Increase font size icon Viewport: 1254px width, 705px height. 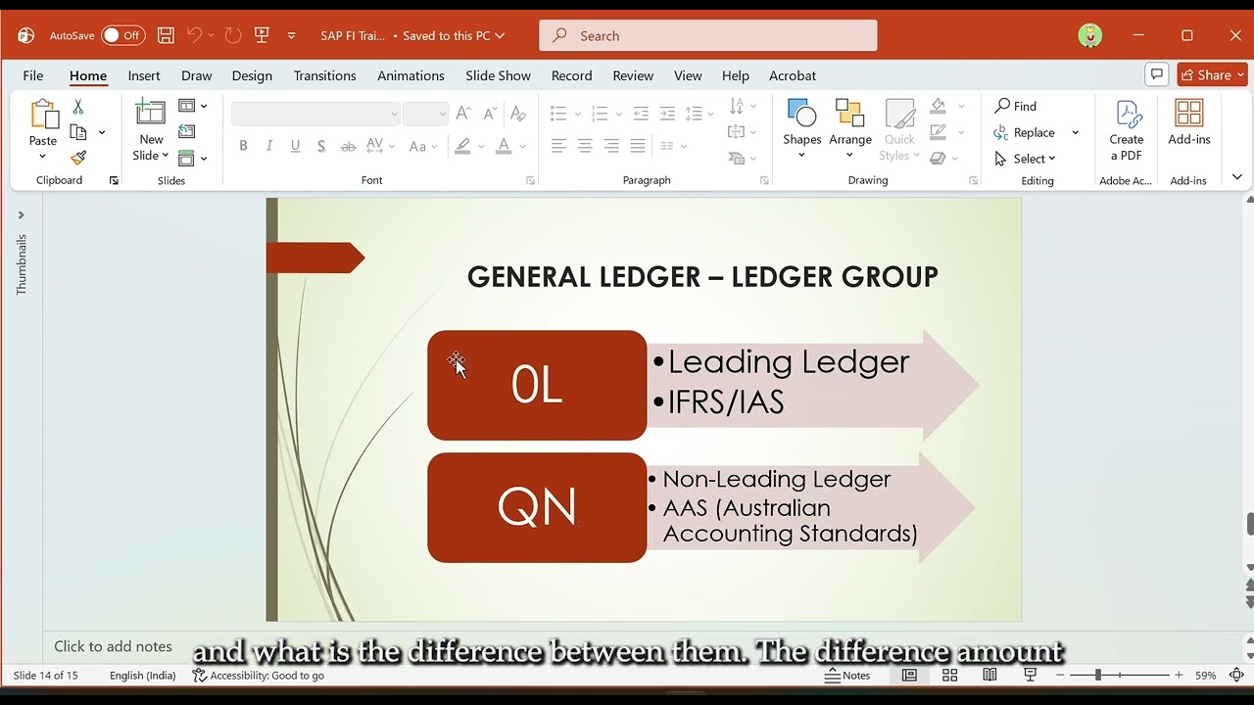(463, 114)
